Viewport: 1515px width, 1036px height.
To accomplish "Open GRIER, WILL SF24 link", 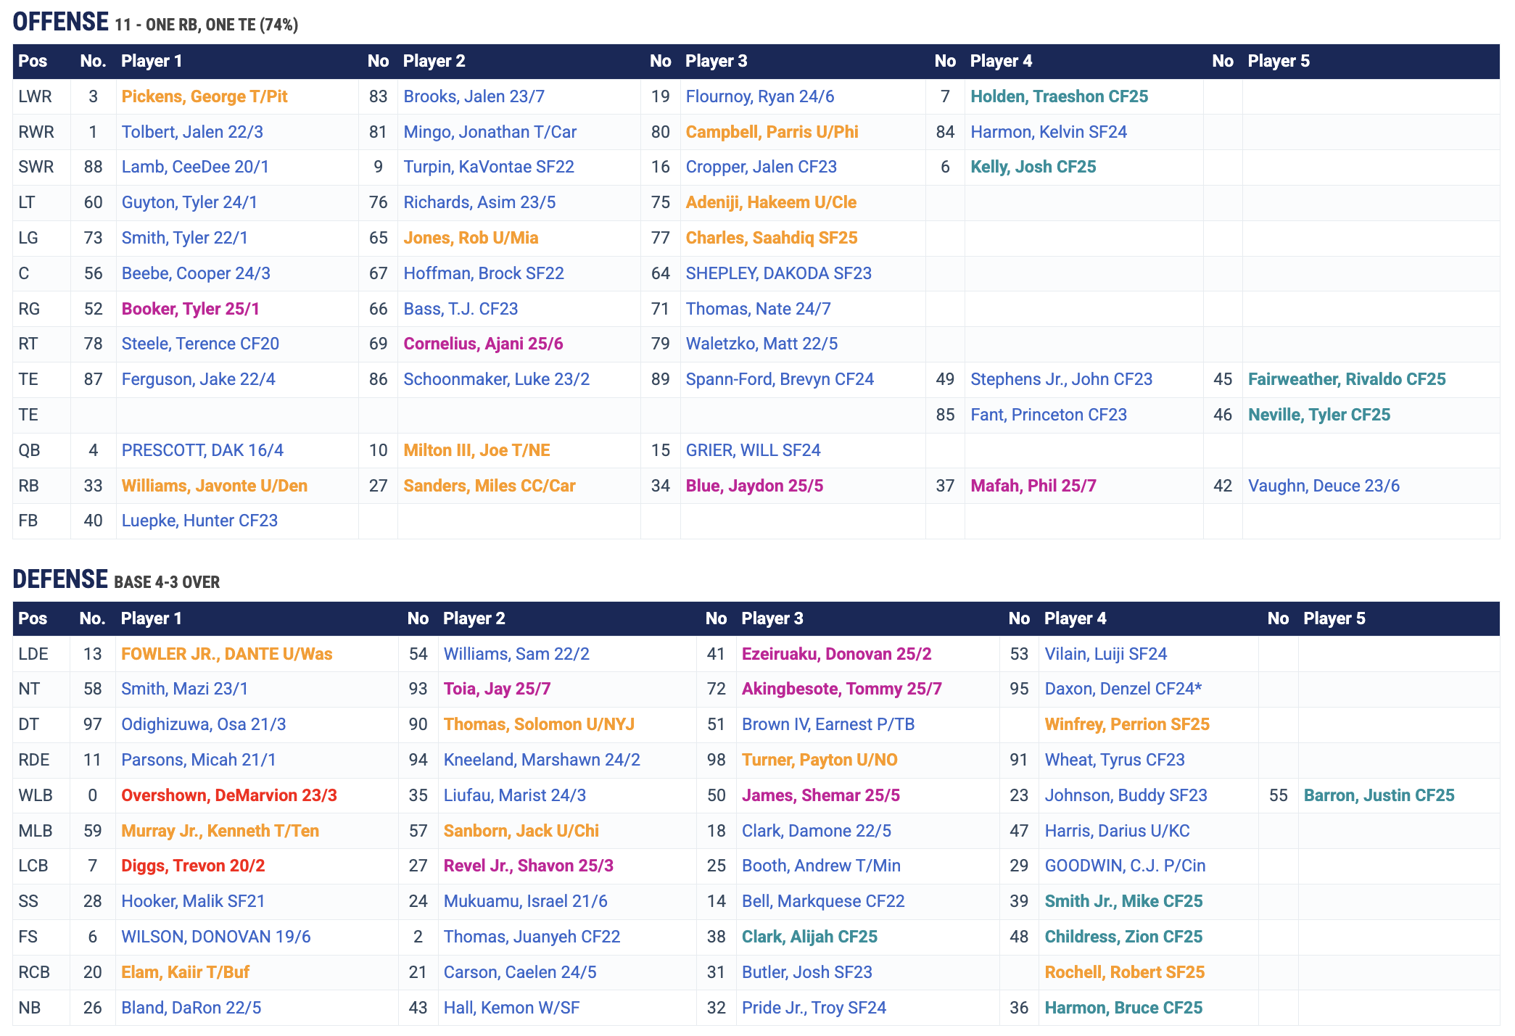I will [x=753, y=450].
